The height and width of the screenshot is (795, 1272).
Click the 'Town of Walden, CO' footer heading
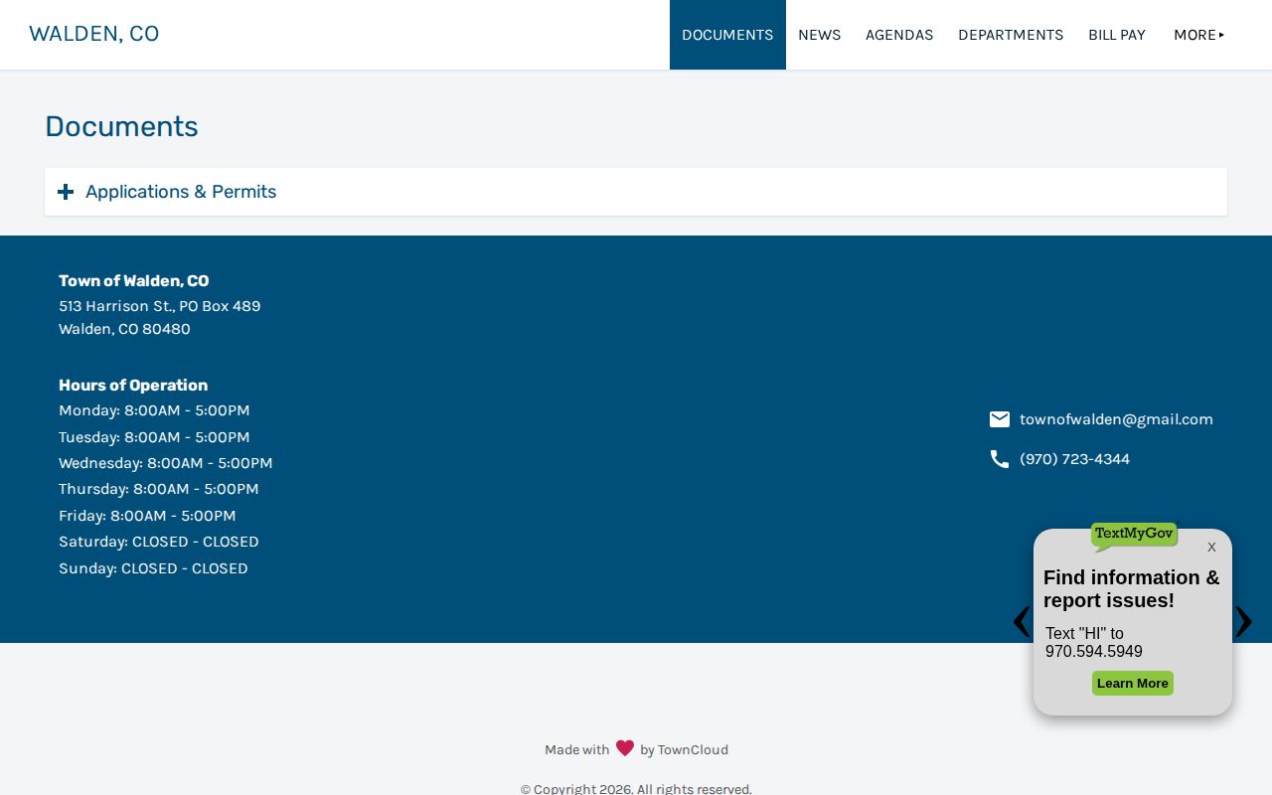tap(134, 281)
